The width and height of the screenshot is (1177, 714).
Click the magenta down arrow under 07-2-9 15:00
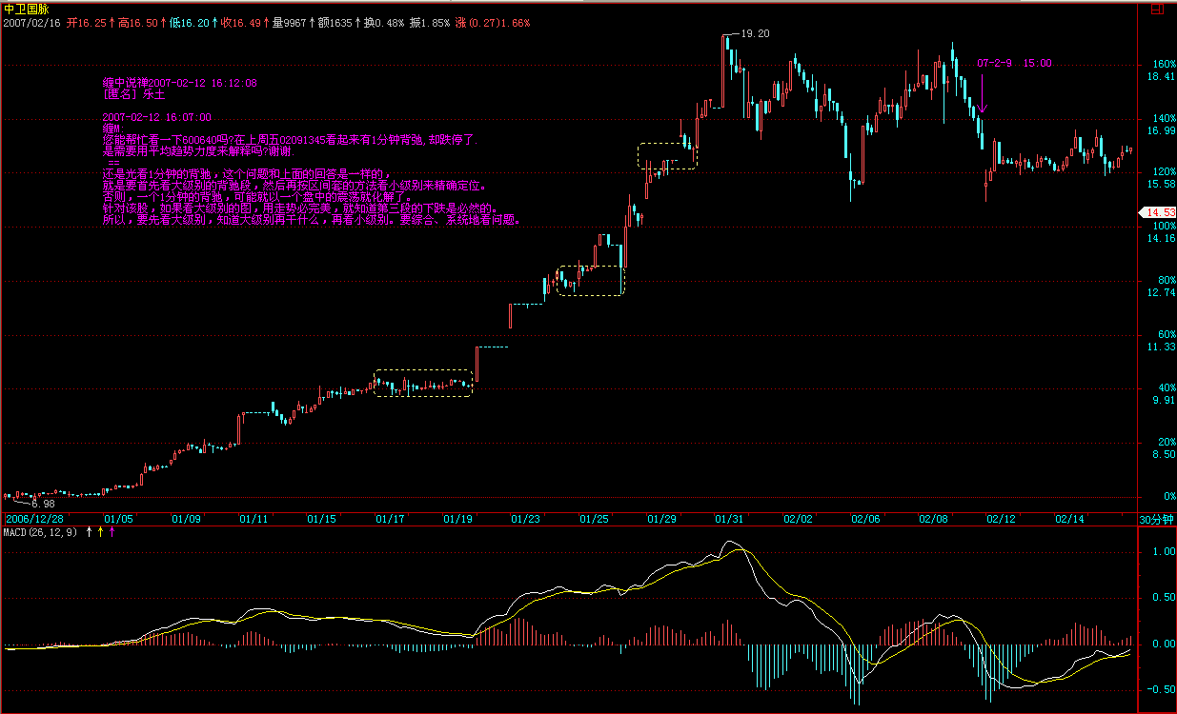click(x=982, y=95)
